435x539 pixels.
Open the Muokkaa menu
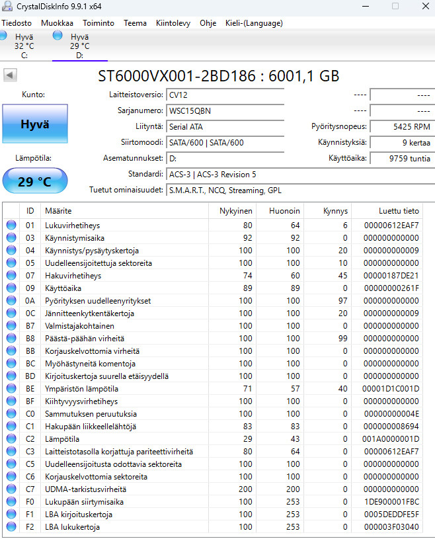(x=57, y=23)
